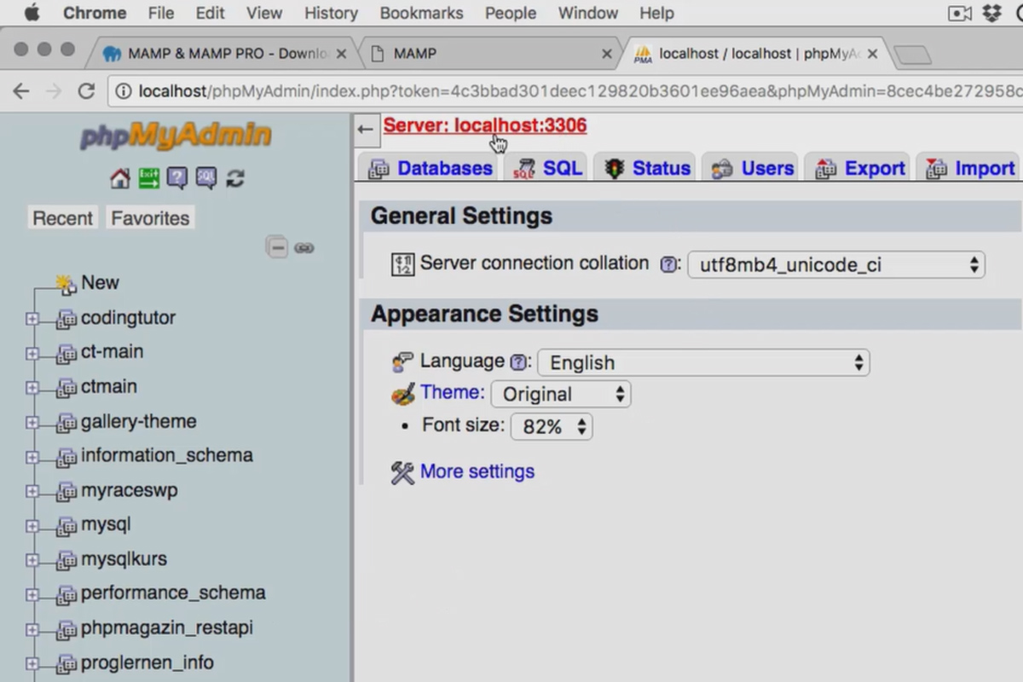This screenshot has width=1023, height=682.
Task: Open the Apple menu
Action: pos(32,13)
